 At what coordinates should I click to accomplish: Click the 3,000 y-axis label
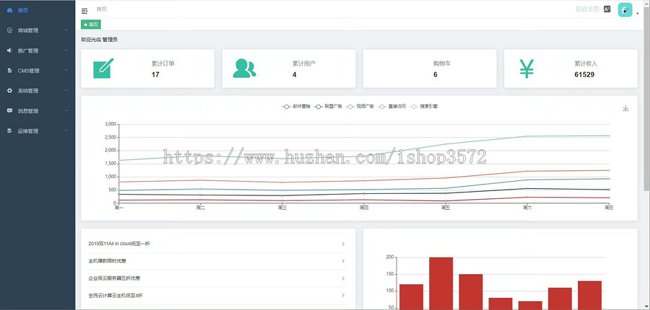click(111, 124)
